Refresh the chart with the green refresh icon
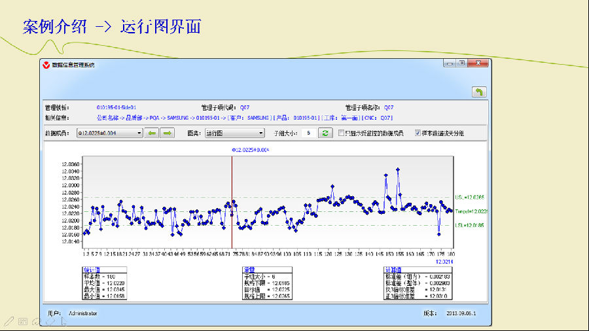Image resolution: width=589 pixels, height=331 pixels. [325, 133]
